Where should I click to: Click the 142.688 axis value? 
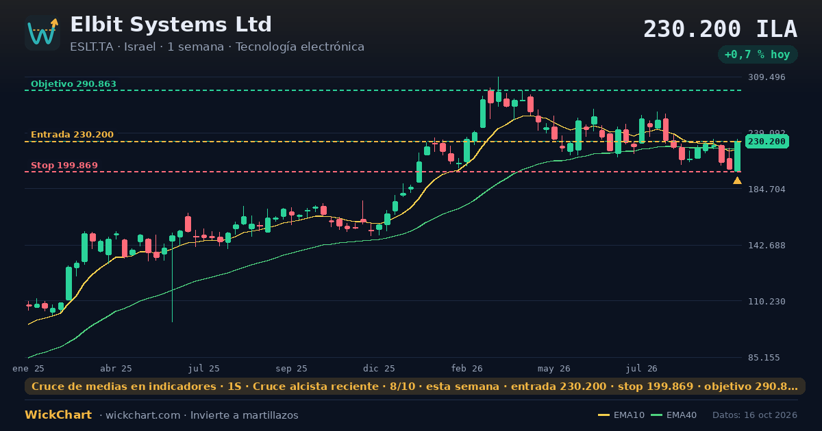tap(767, 246)
